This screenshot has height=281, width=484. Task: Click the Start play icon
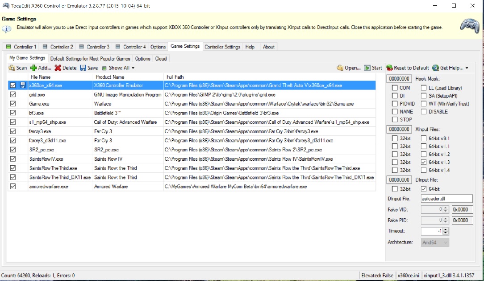[367, 68]
